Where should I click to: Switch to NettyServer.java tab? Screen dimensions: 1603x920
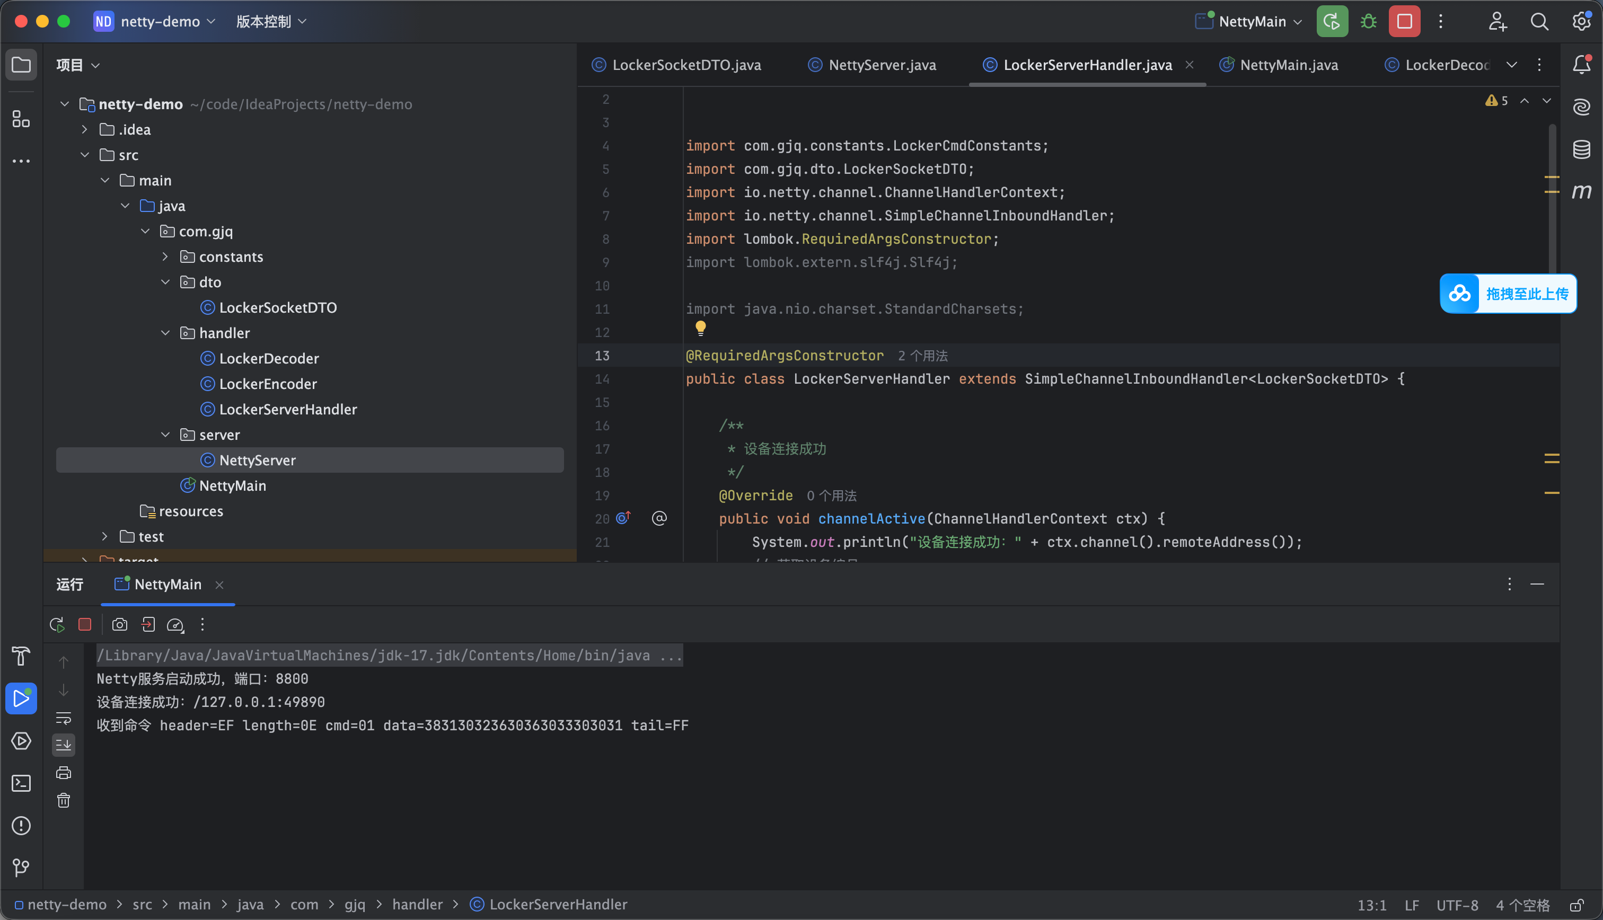[x=873, y=65]
